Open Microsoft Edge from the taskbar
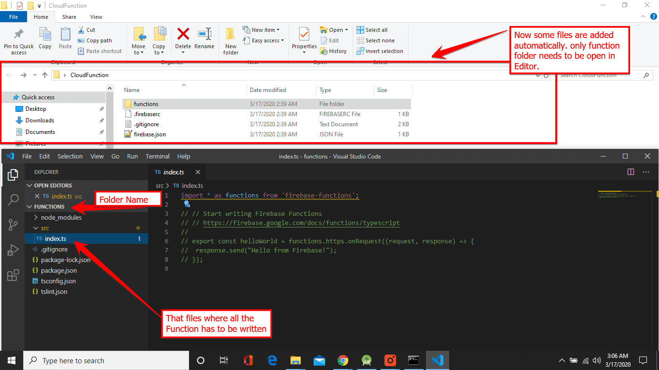This screenshot has width=659, height=370. coord(272,360)
